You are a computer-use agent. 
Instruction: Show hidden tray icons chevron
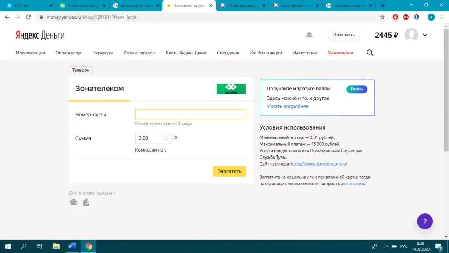386,246
